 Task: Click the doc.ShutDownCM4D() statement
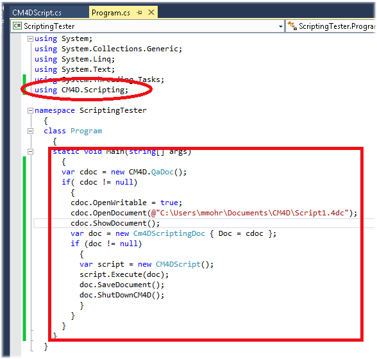pos(122,295)
